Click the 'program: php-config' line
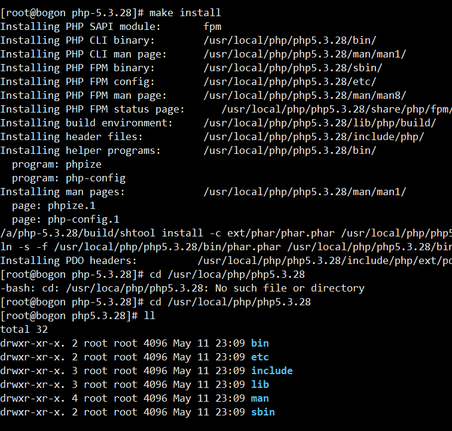 (x=69, y=178)
